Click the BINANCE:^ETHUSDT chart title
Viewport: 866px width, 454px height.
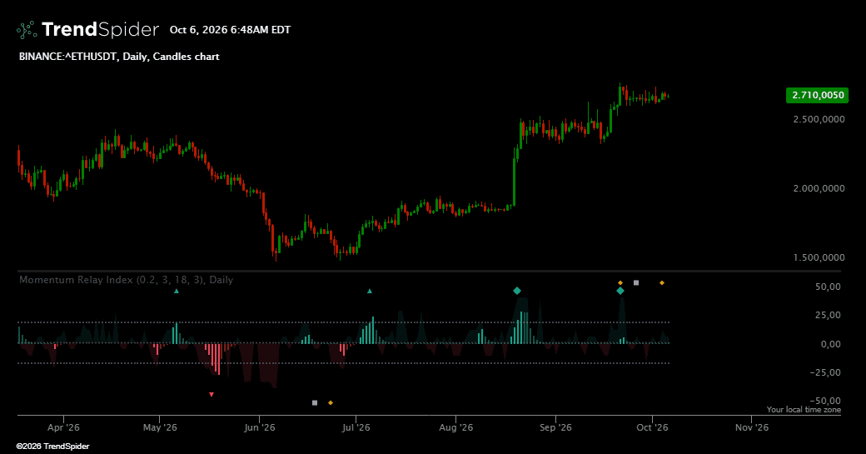[x=119, y=57]
